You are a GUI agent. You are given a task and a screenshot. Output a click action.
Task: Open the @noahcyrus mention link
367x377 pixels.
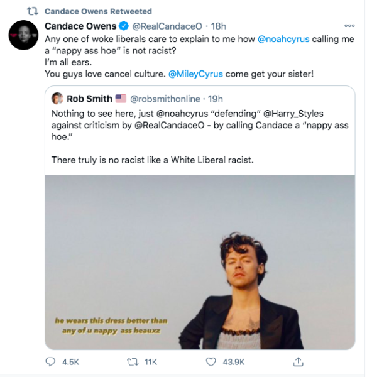point(283,39)
